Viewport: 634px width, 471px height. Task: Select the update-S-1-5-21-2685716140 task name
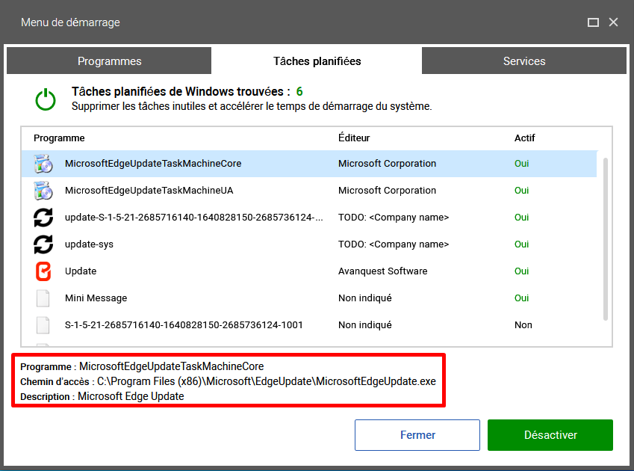(193, 218)
